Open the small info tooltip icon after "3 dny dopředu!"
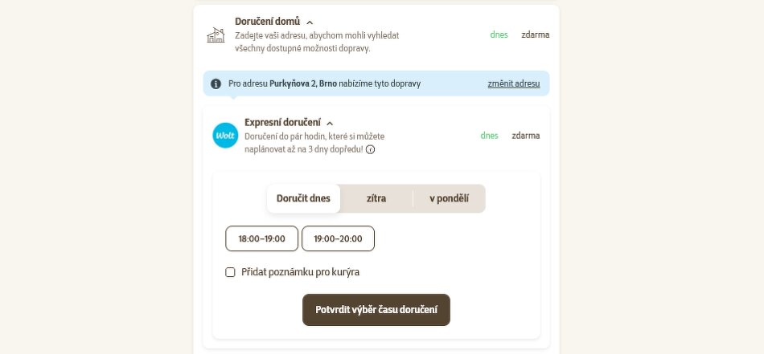 click(371, 149)
